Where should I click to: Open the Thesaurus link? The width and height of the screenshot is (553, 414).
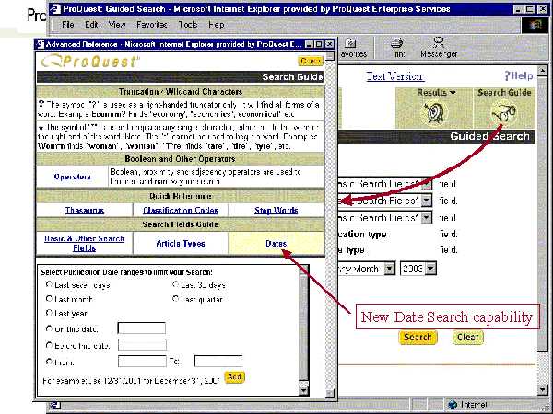tap(85, 210)
